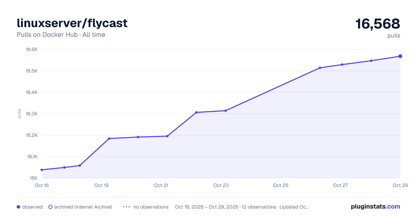Click the 16,568 total pulls value

[378, 24]
